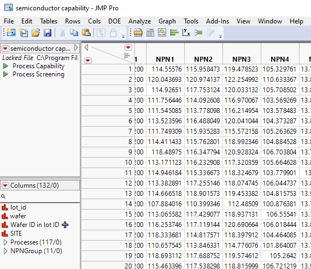Image resolution: width=311 pixels, height=269 pixels.
Task: Click the SITE column red bar icon
Action: coord(4,234)
